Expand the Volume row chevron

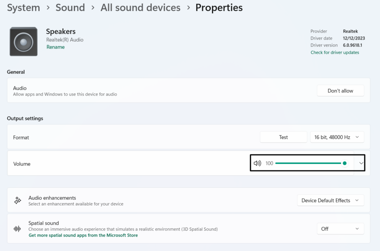pyautogui.click(x=361, y=163)
